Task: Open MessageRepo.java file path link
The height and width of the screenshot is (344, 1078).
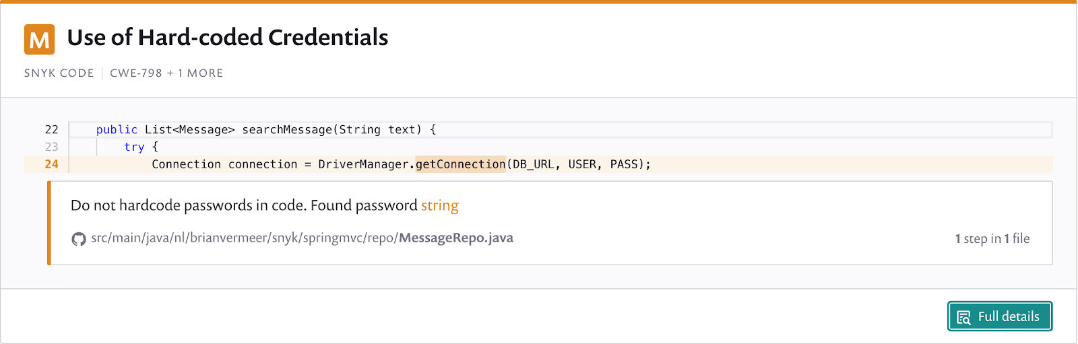Action: click(303, 238)
